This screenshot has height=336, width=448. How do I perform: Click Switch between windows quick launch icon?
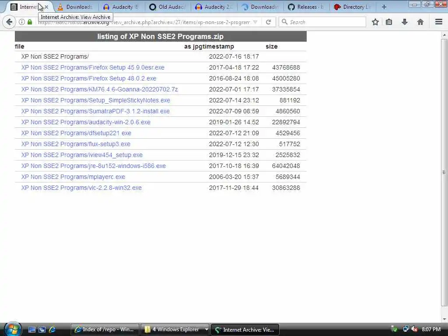click(42, 329)
